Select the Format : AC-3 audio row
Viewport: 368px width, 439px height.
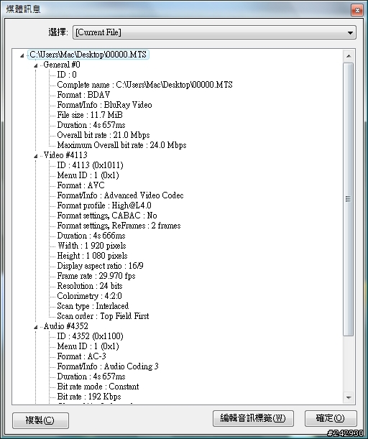coord(81,356)
